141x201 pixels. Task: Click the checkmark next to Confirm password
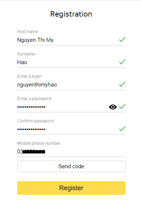pyautogui.click(x=122, y=129)
